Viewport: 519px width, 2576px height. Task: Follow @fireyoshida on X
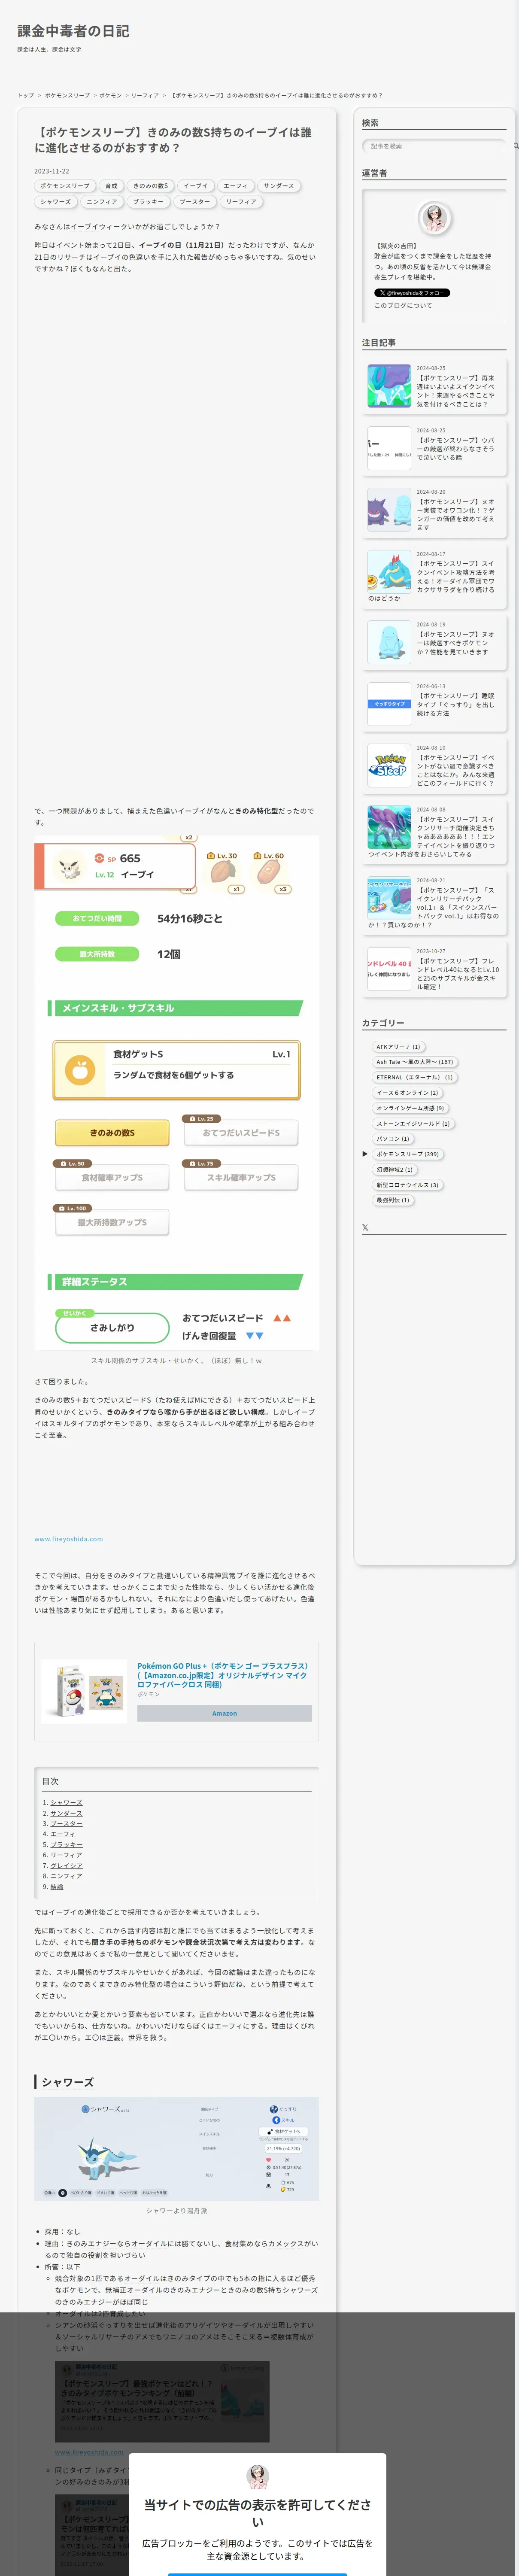click(x=412, y=293)
